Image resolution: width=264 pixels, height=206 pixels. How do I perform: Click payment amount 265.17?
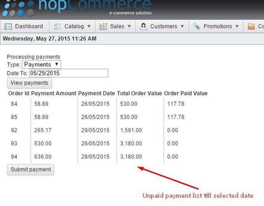tap(43, 130)
